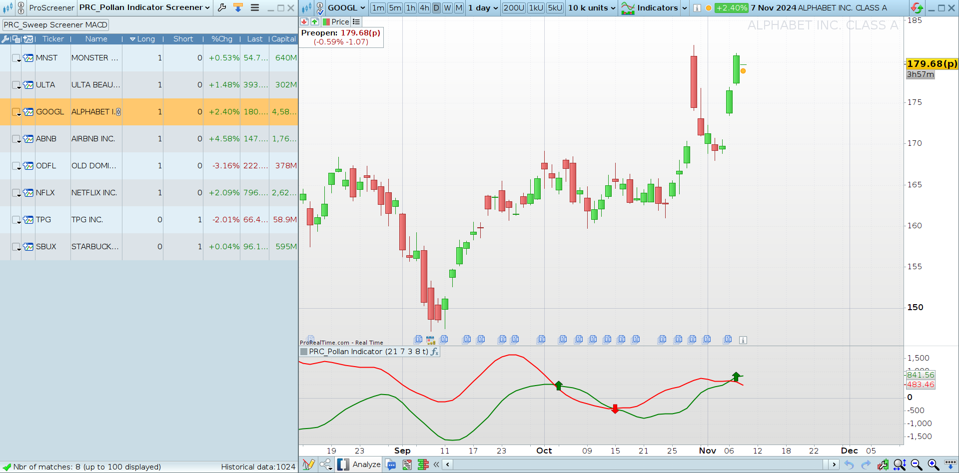The height and width of the screenshot is (473, 959).
Task: Open the chat bubbles icon
Action: point(391,465)
